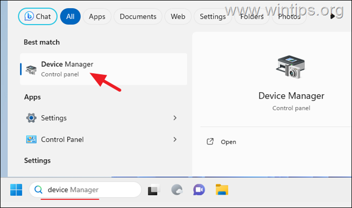Click the Control Panel icon
Screen dimensions: 352x208
pos(31,139)
